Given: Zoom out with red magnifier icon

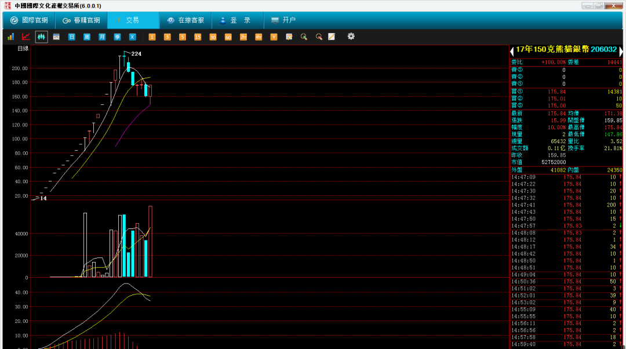Looking at the screenshot, I should (319, 37).
